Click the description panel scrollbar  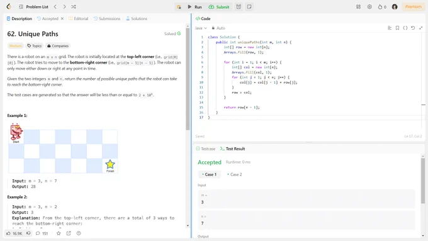(188, 79)
